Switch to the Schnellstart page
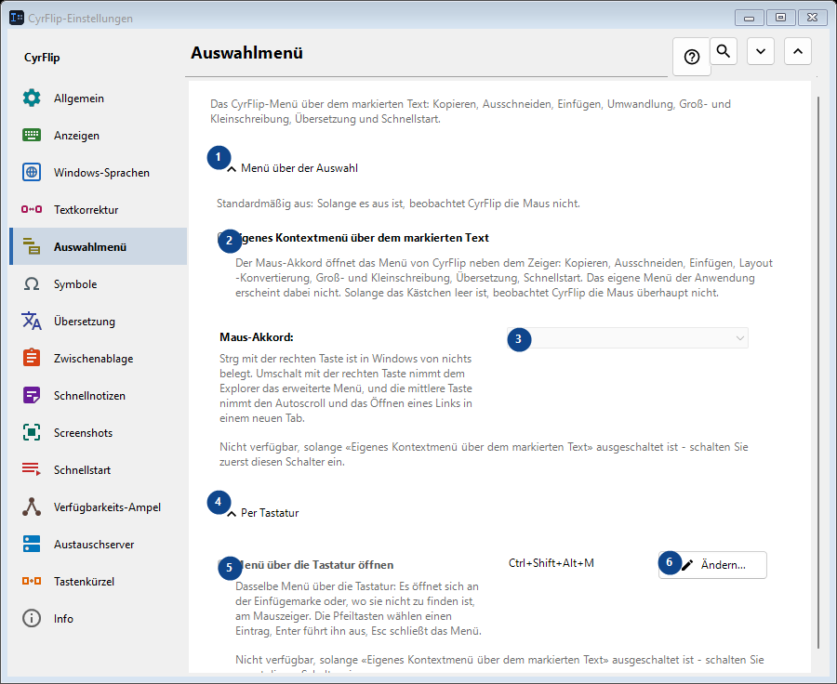Image resolution: width=837 pixels, height=684 pixels. coord(99,469)
